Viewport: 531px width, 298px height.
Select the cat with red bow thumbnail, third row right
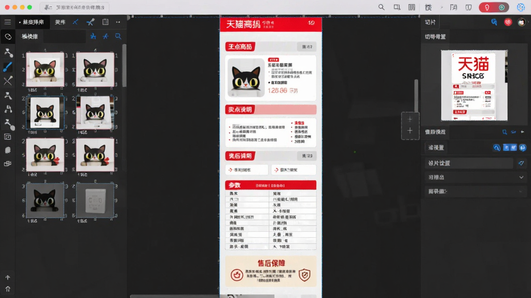coord(95,155)
